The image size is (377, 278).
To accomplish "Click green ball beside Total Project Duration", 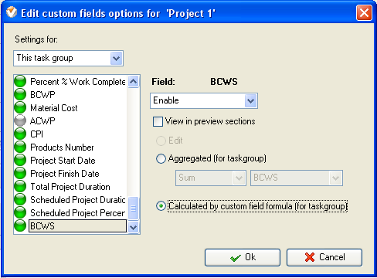I will pos(20,186).
